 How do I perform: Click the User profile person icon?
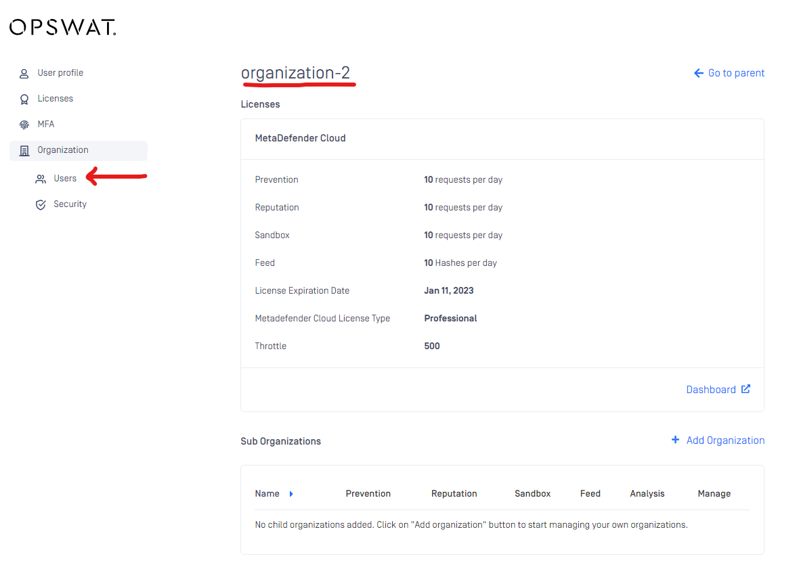coord(24,74)
